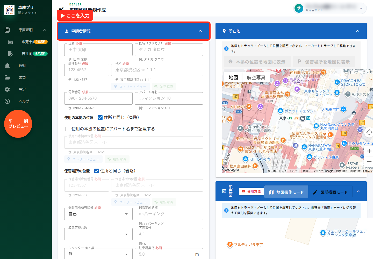Click the 郵便ポスト map marker
The width and height of the screenshot is (373, 259).
348,94
